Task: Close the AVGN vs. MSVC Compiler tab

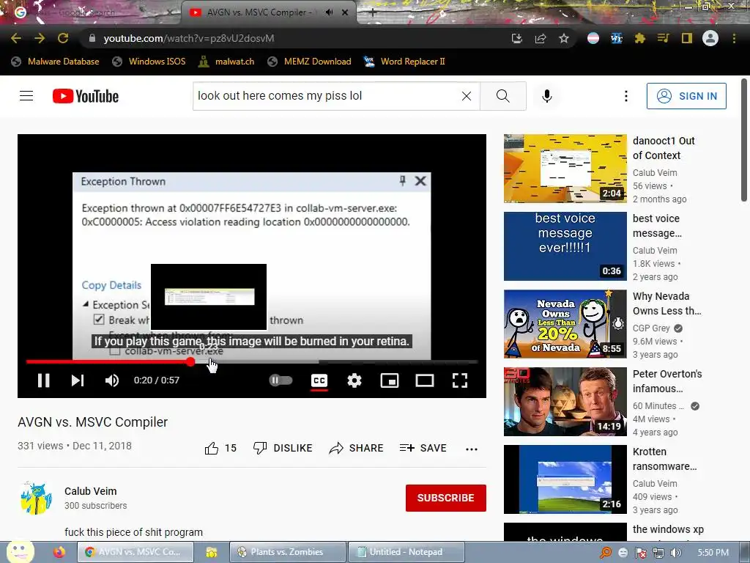Action: pyautogui.click(x=345, y=12)
